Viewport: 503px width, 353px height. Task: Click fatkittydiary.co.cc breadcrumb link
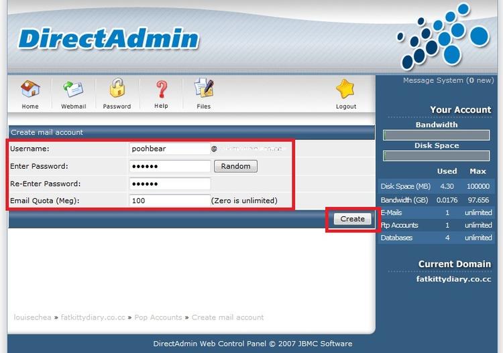coord(93,317)
